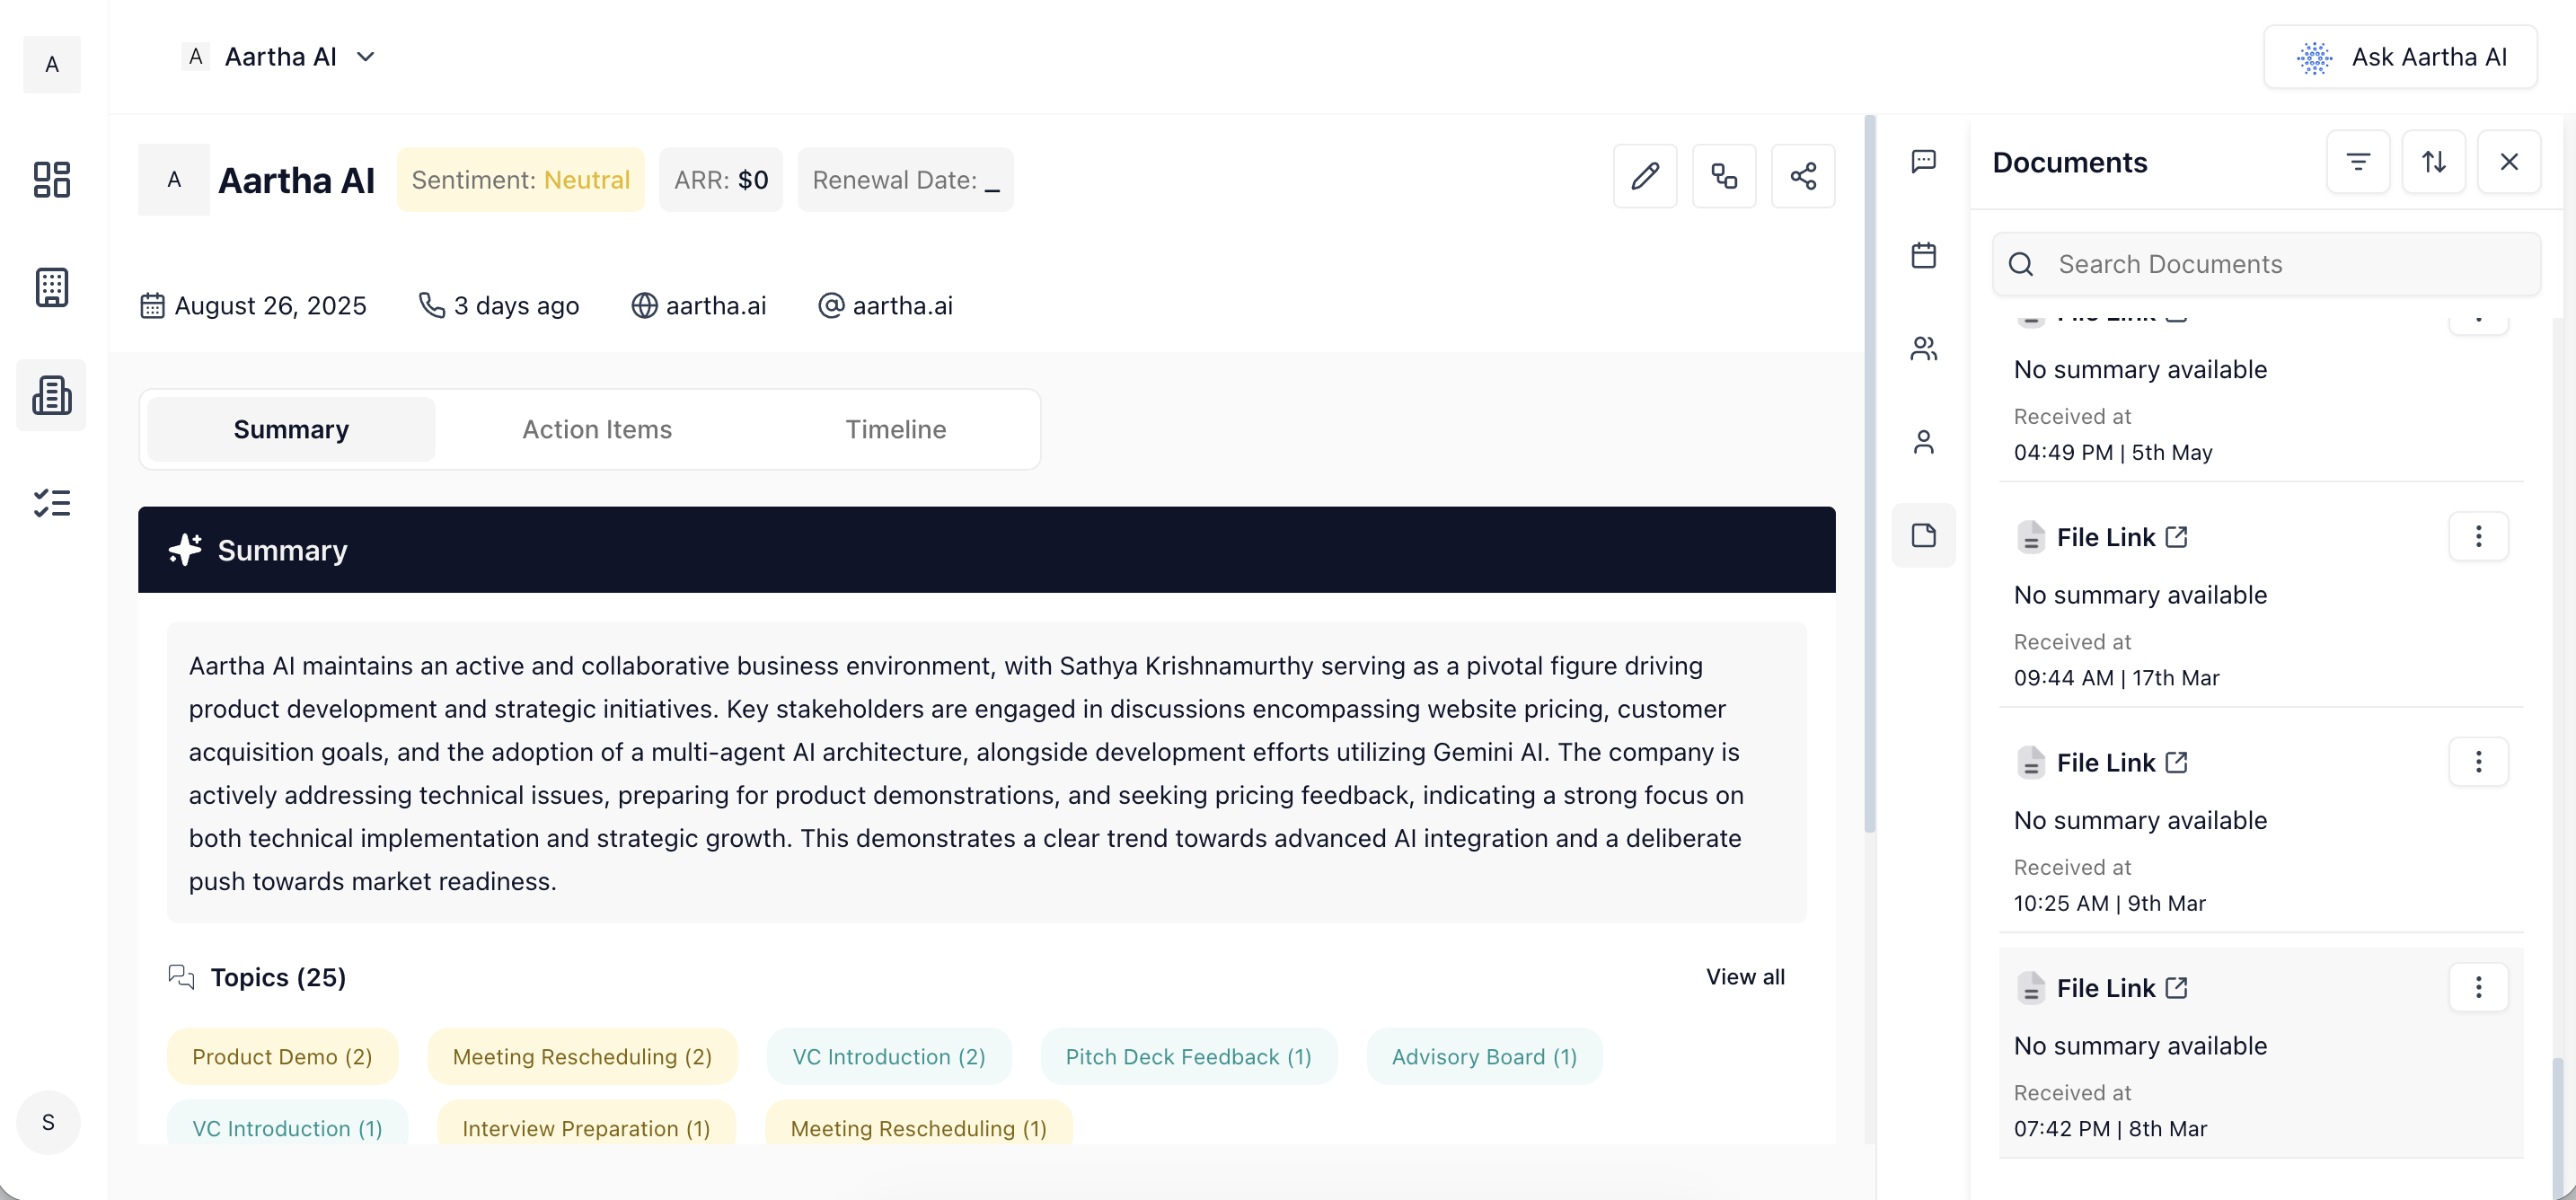Open the calendar panel icon
The image size is (2576, 1200).
point(1923,255)
